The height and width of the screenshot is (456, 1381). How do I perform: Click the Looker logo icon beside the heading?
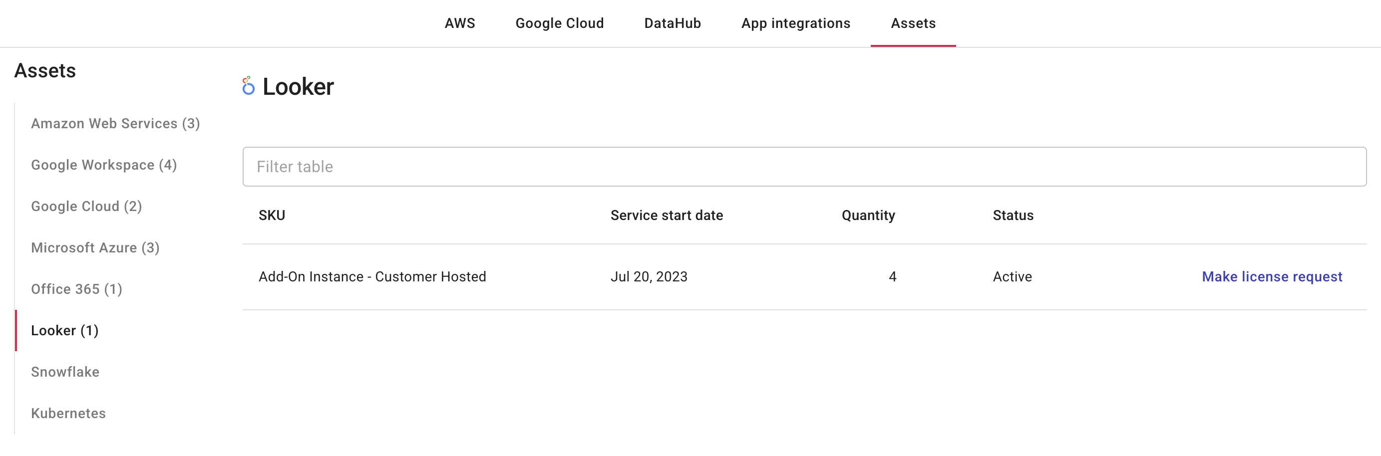248,86
